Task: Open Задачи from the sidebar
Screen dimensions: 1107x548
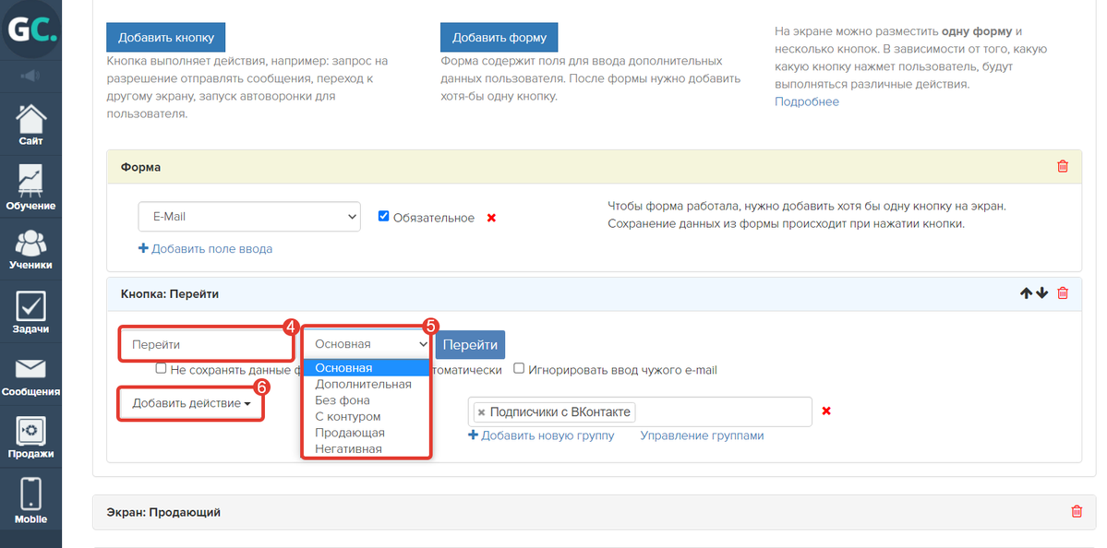Action: (x=30, y=312)
